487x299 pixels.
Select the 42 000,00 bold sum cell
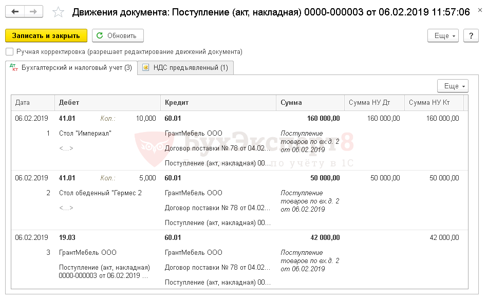tap(325, 237)
